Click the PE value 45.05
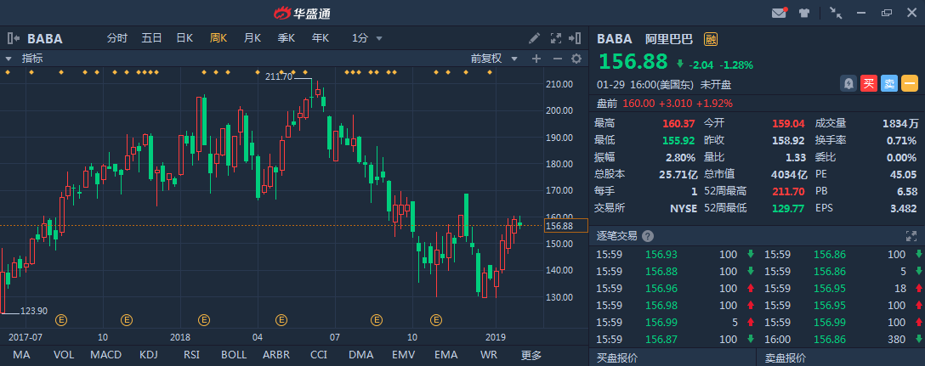The height and width of the screenshot is (366, 925). [x=904, y=174]
